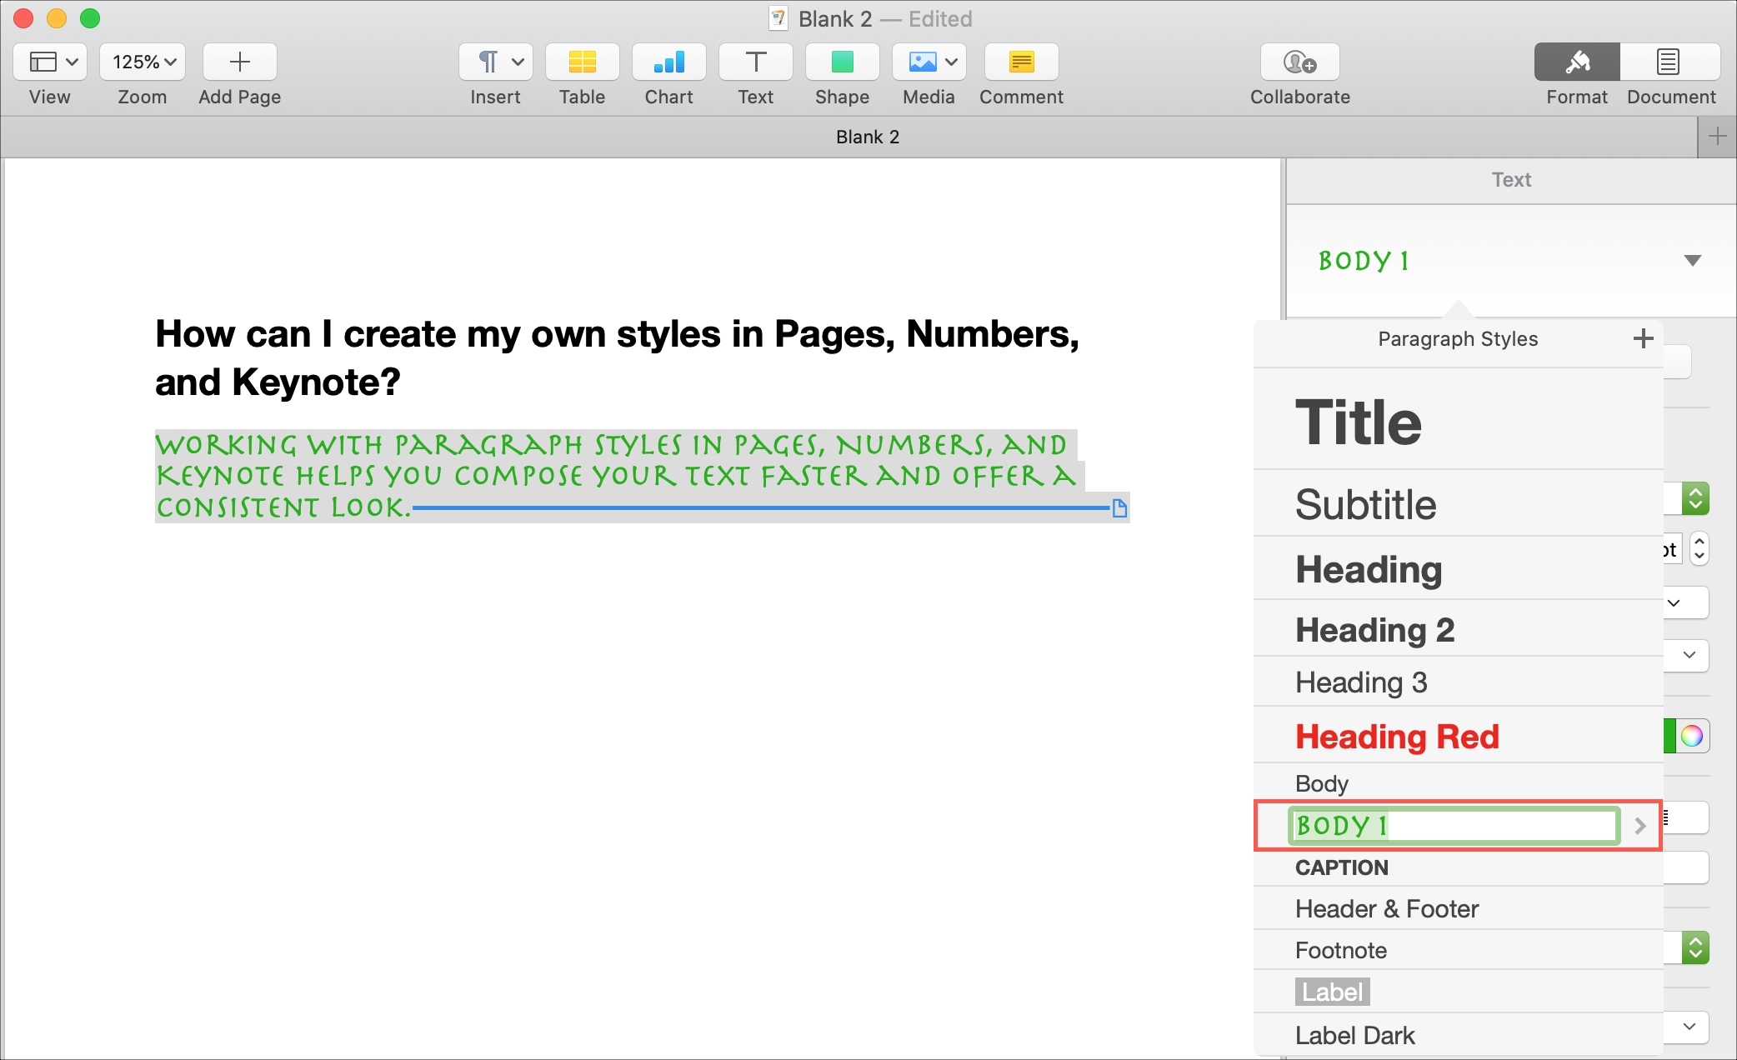The image size is (1737, 1060).
Task: Toggle the Format inspector
Action: 1577,62
